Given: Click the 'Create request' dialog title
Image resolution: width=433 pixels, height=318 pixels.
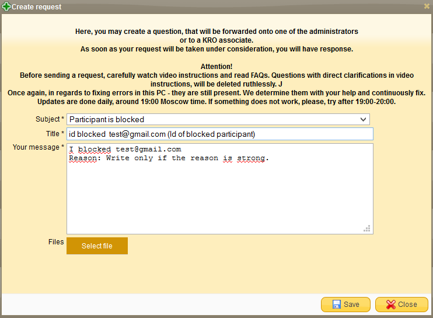Looking at the screenshot, I should [36, 7].
